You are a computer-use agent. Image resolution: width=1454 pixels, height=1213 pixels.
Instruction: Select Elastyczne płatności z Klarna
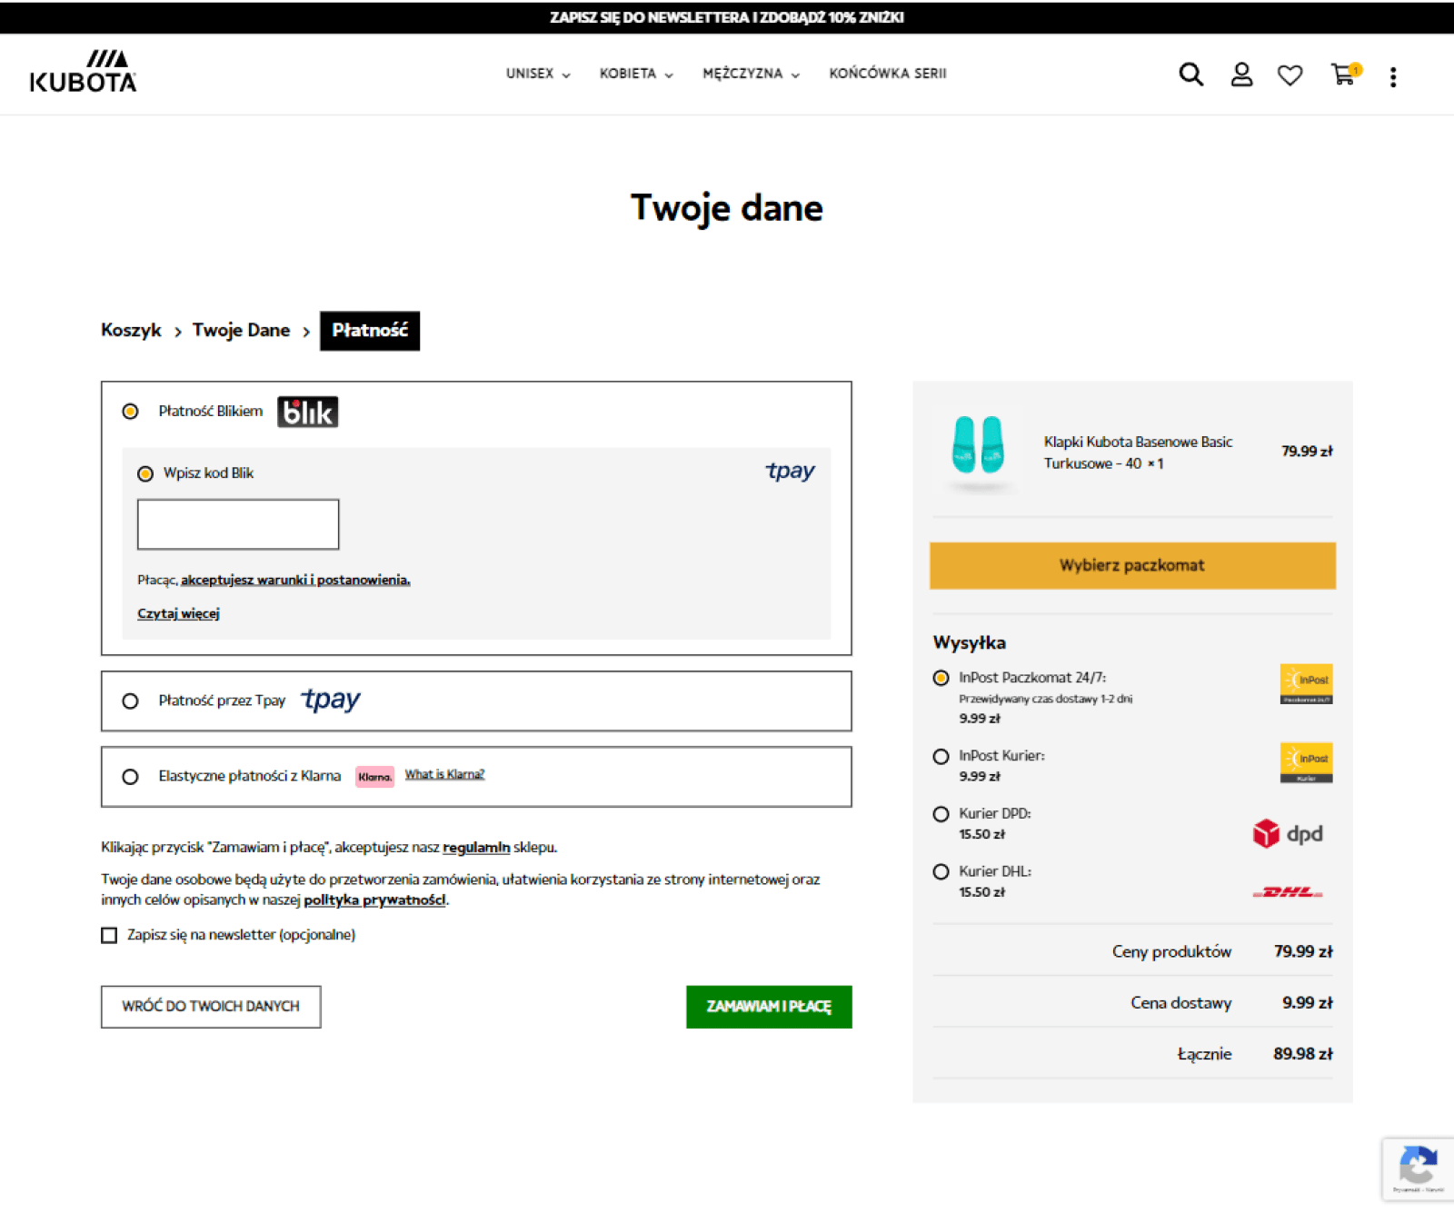click(130, 777)
